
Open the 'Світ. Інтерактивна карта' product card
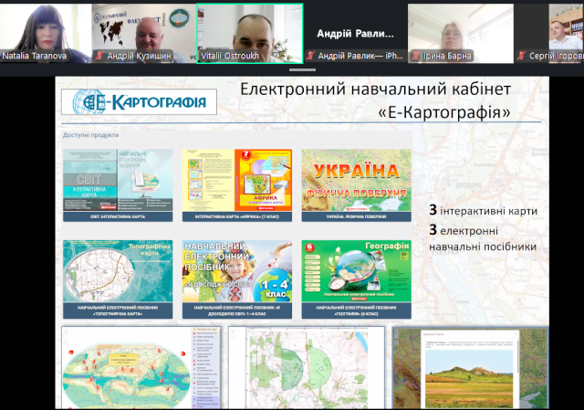[x=118, y=185]
